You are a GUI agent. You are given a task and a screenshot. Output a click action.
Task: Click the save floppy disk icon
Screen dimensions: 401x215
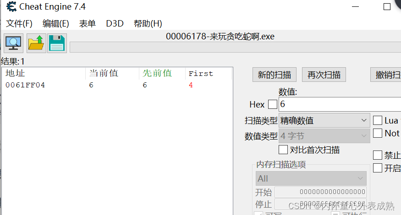[57, 43]
